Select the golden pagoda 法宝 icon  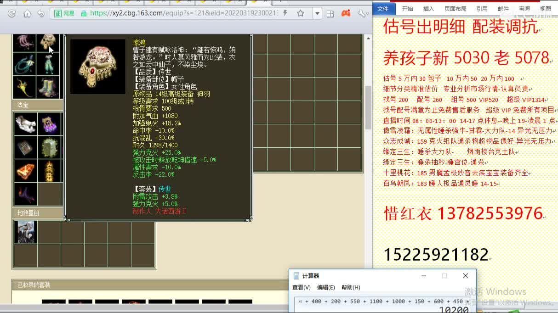click(48, 171)
